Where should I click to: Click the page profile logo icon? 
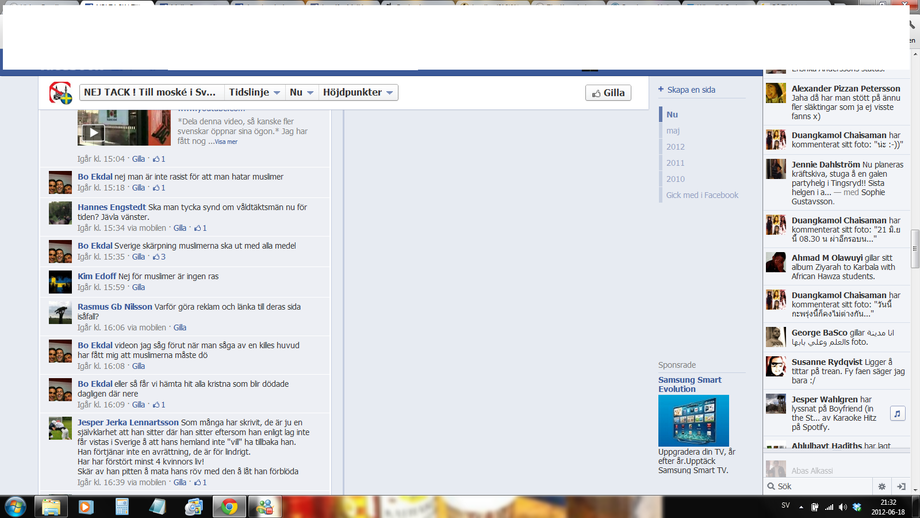click(x=60, y=93)
